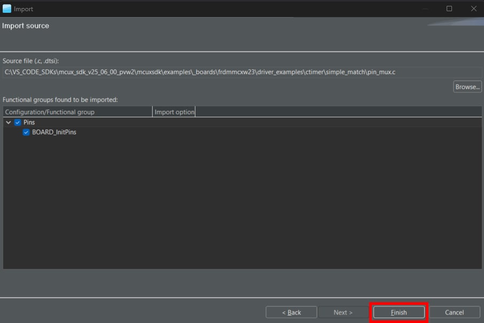Select the Pins tree row label
Viewport: 484px width, 323px height.
[x=29, y=123]
